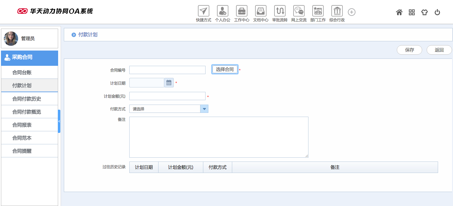
Task: Go to home page via house icon
Action: tap(399, 12)
